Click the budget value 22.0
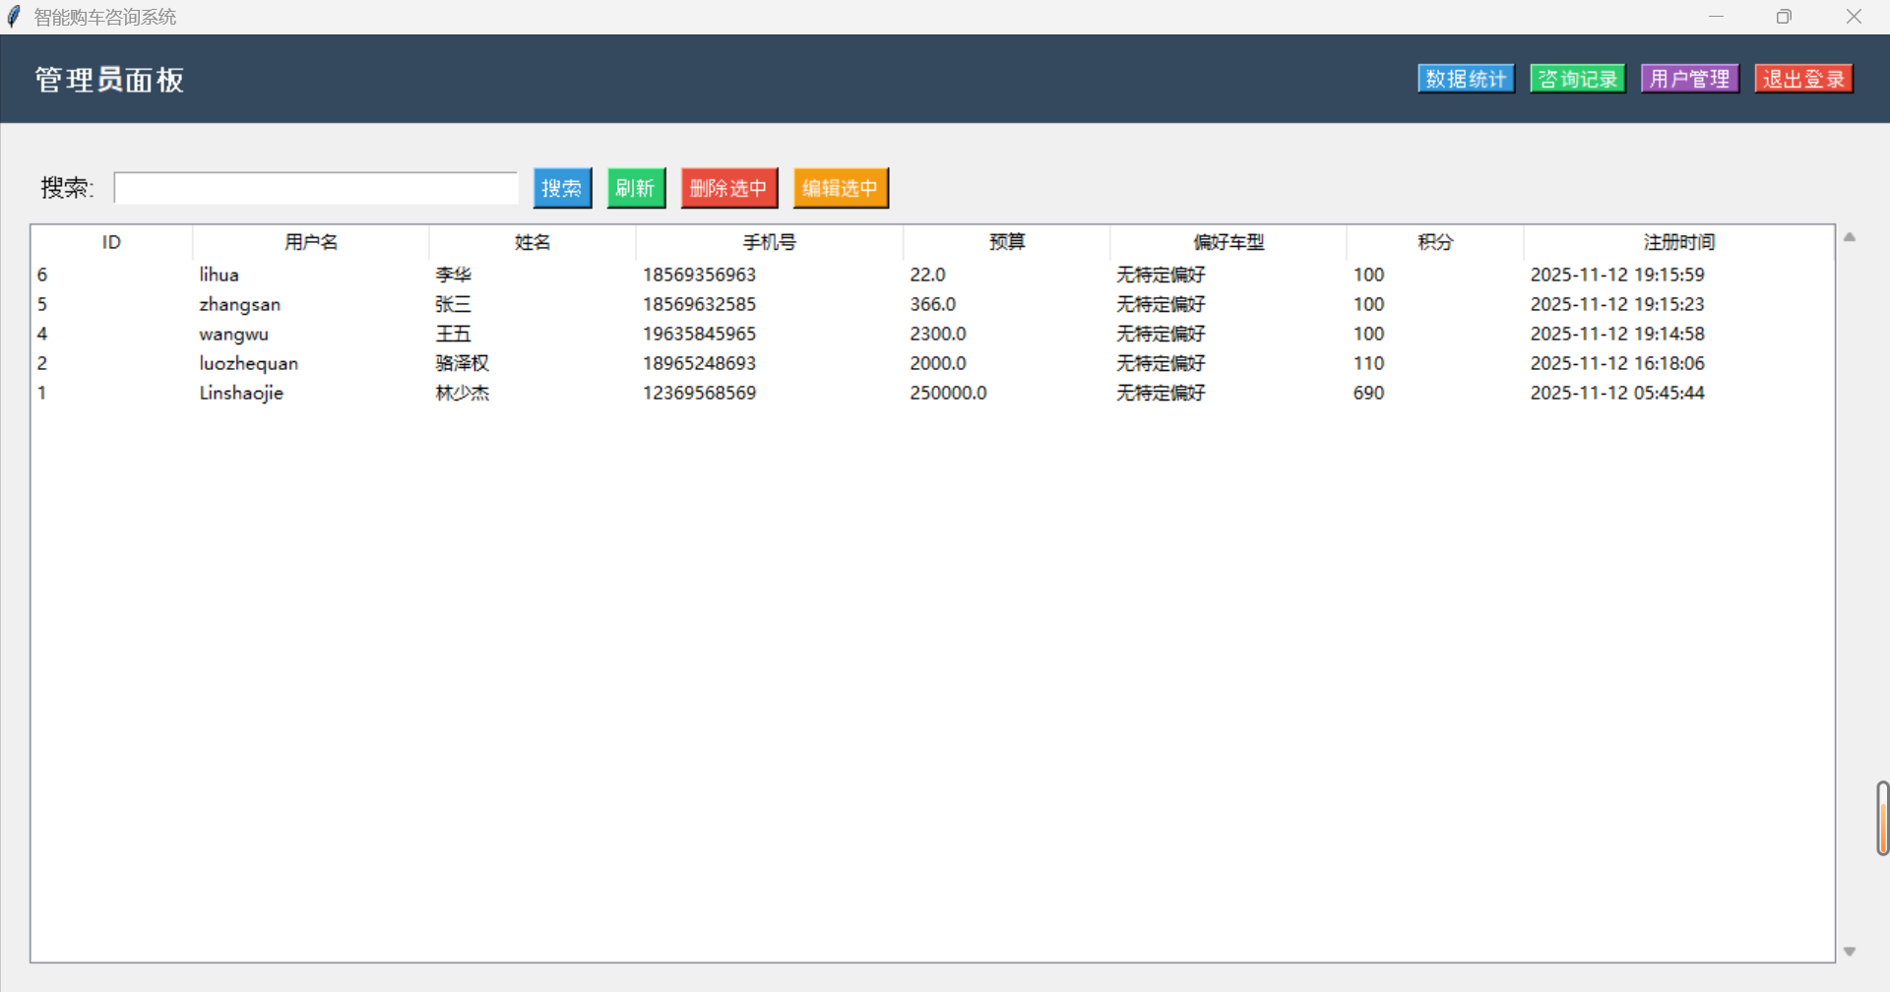The height and width of the screenshot is (992, 1890). tap(927, 275)
